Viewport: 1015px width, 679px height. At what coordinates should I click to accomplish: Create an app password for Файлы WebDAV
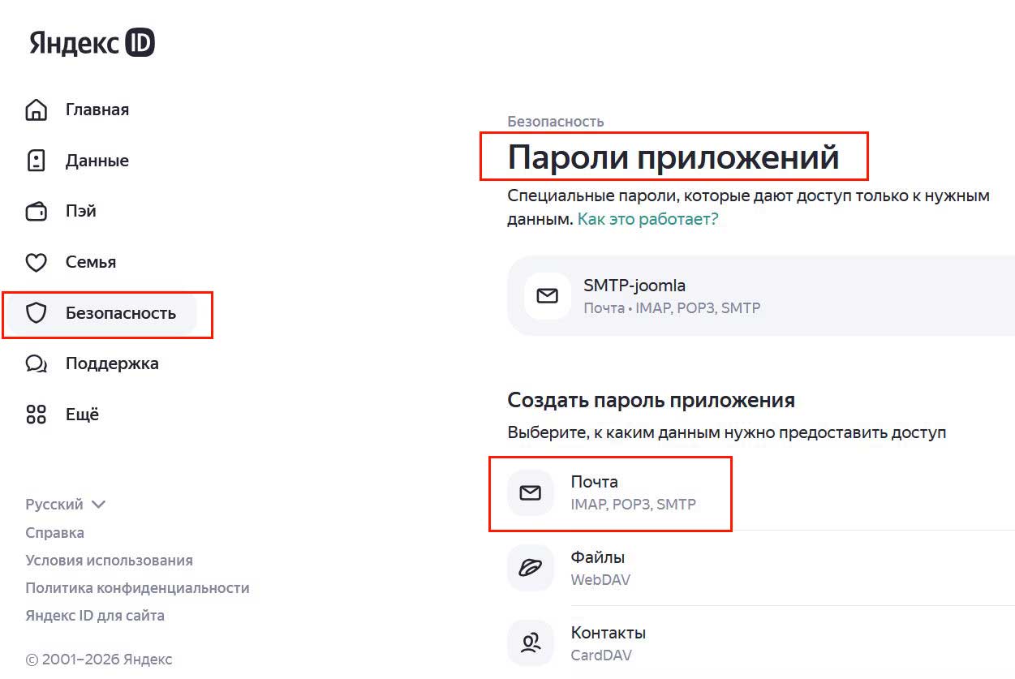[x=761, y=568]
